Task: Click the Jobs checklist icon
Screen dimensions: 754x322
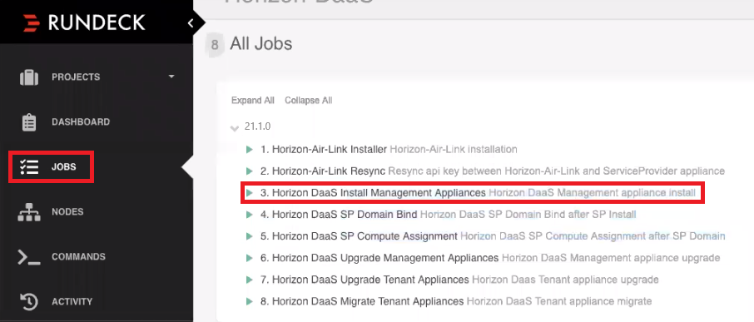Action: click(x=29, y=167)
